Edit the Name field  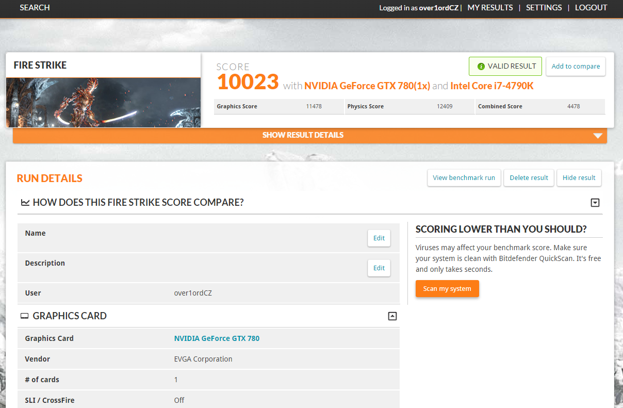click(x=379, y=238)
